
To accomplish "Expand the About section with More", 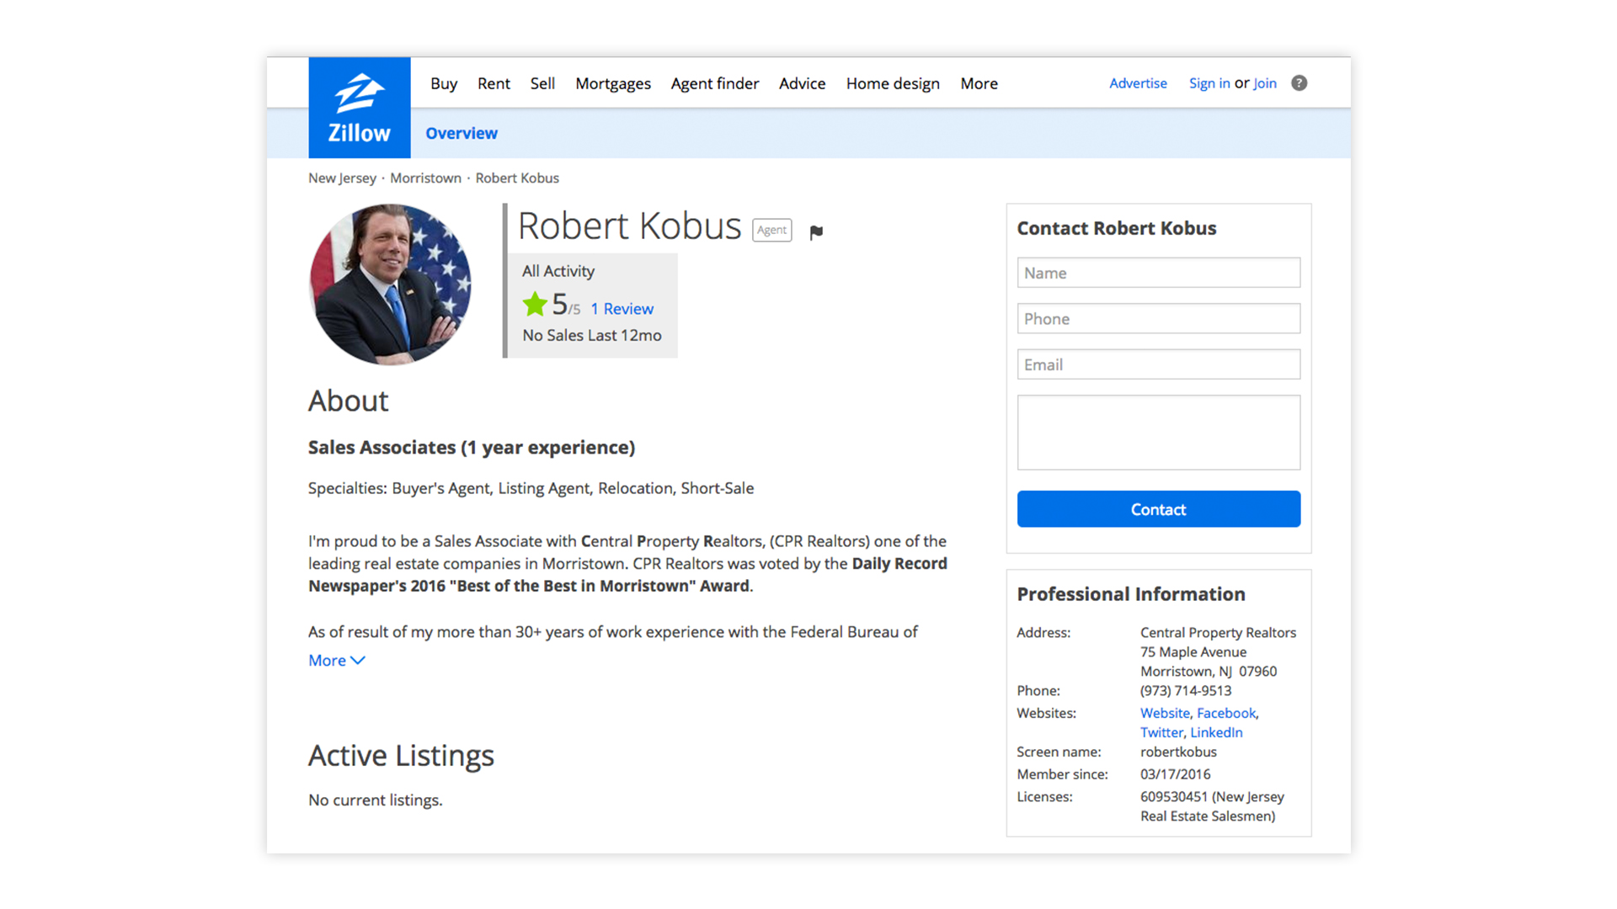I will [336, 661].
